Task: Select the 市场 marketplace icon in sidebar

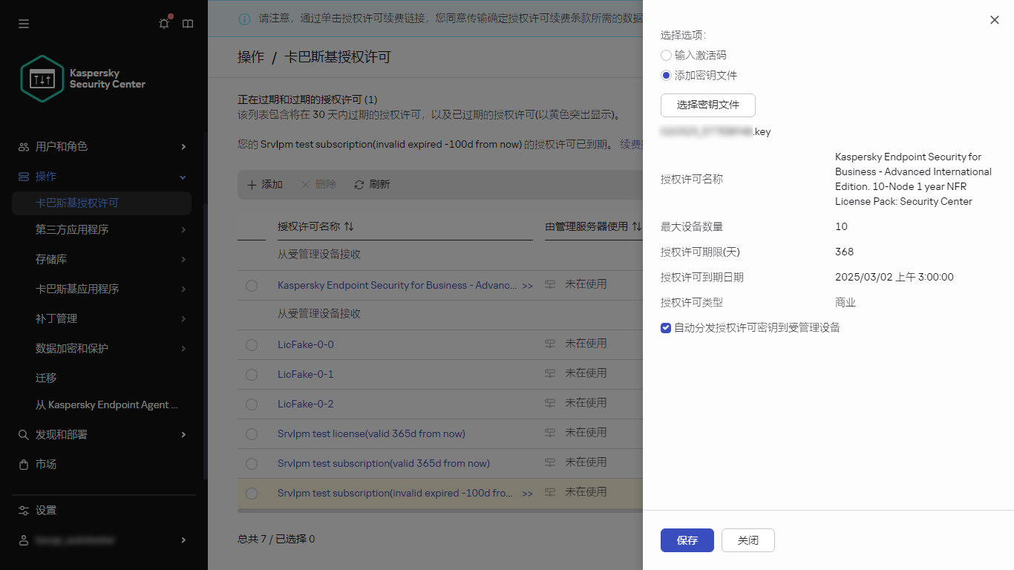Action: click(23, 464)
